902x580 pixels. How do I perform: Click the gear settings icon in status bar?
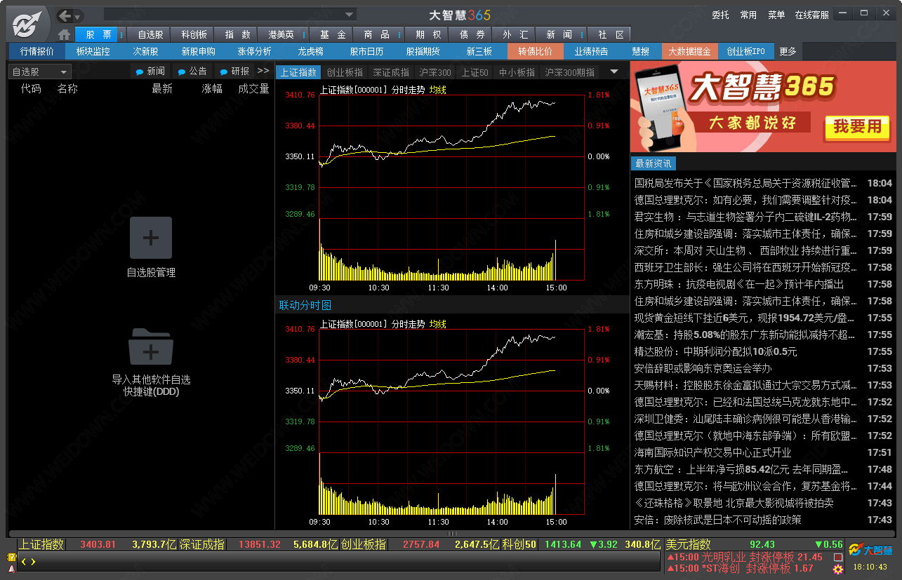[837, 569]
